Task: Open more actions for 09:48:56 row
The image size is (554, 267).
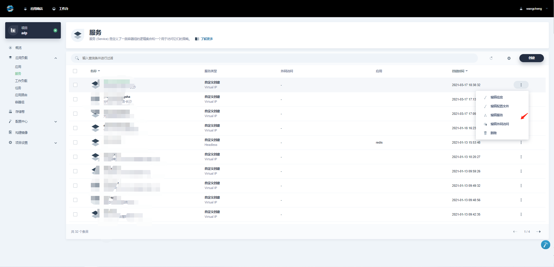Action: pos(521,200)
